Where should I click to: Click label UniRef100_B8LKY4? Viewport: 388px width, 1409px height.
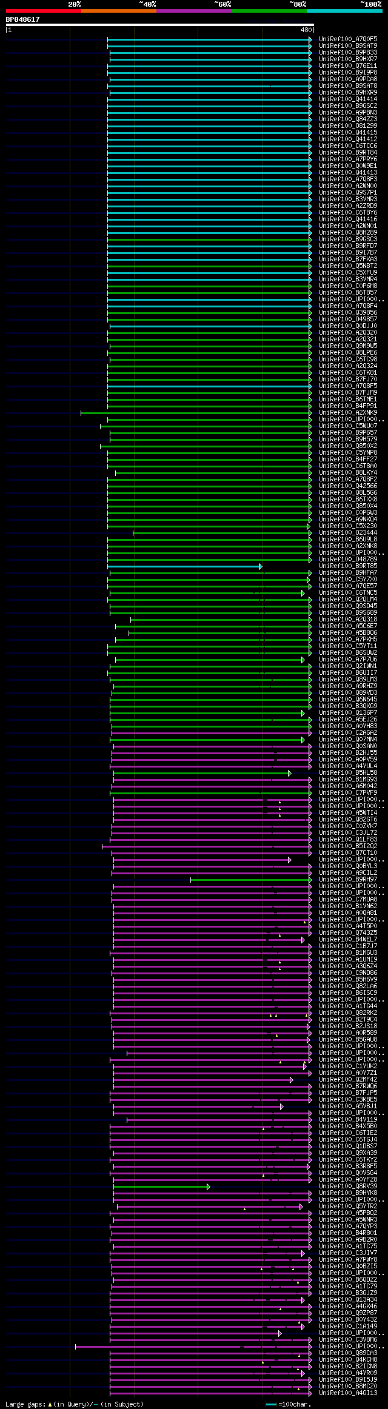coord(348,473)
